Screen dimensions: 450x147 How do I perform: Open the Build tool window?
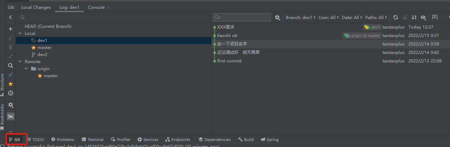(246, 140)
